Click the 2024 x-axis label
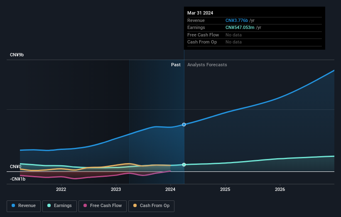341x217 pixels. [x=170, y=189]
